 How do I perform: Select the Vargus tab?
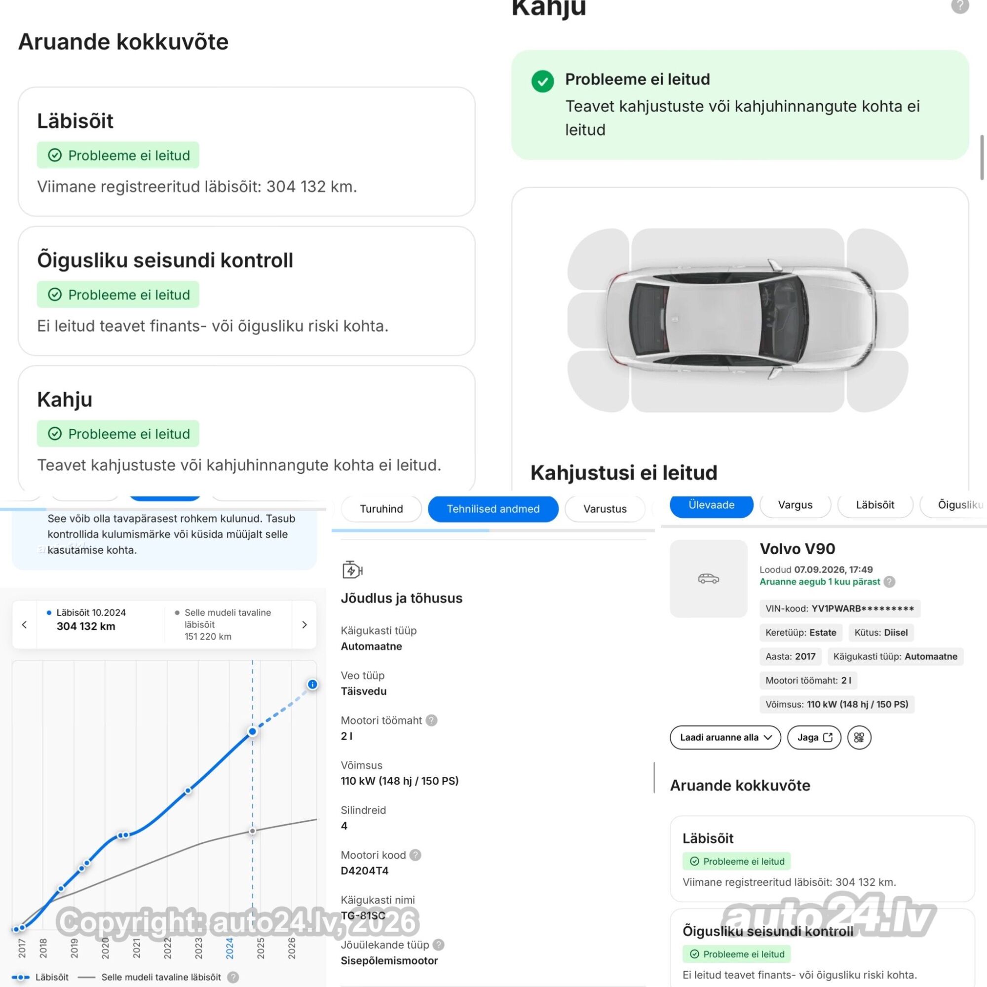[x=795, y=505]
